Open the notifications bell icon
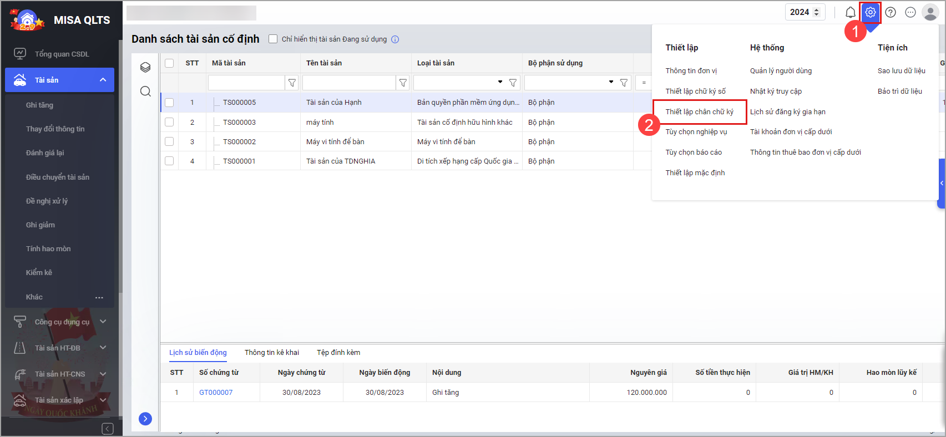 point(850,12)
